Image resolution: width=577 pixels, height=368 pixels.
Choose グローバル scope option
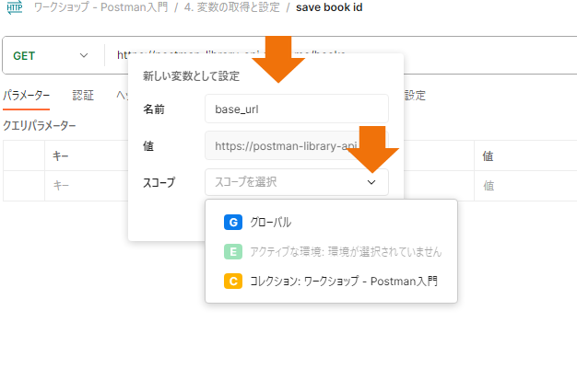tap(331, 223)
